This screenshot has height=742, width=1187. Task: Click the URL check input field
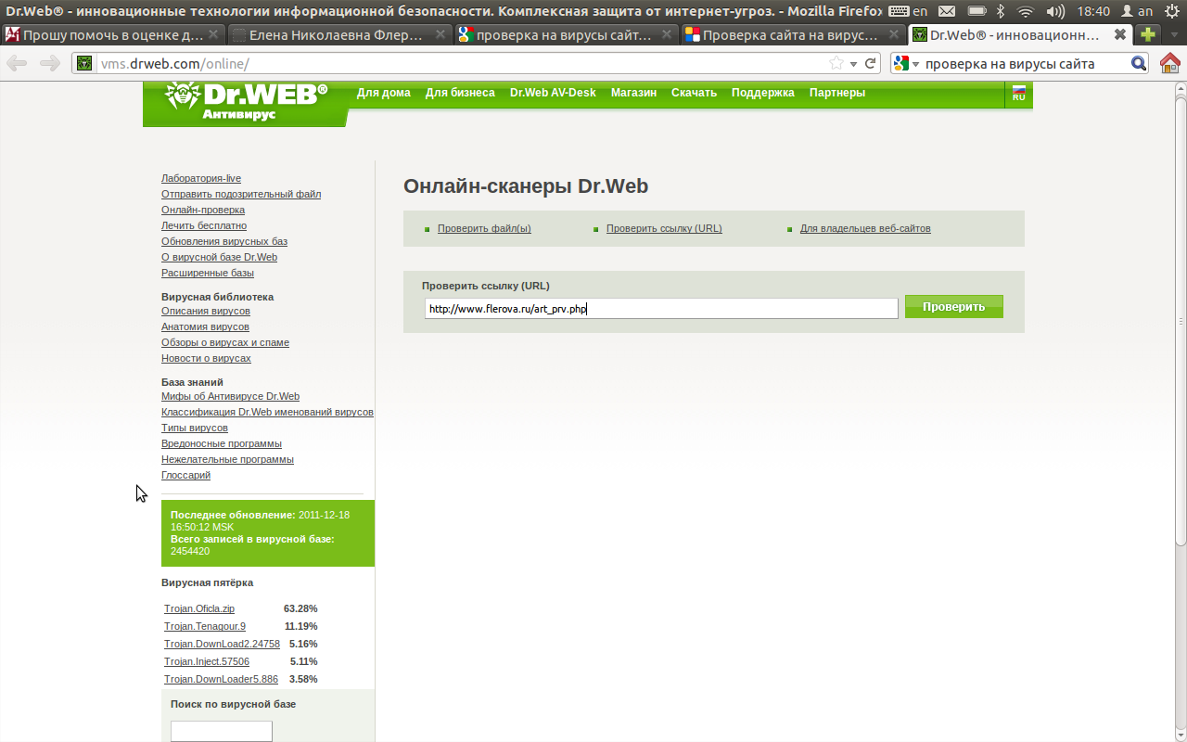click(x=660, y=308)
